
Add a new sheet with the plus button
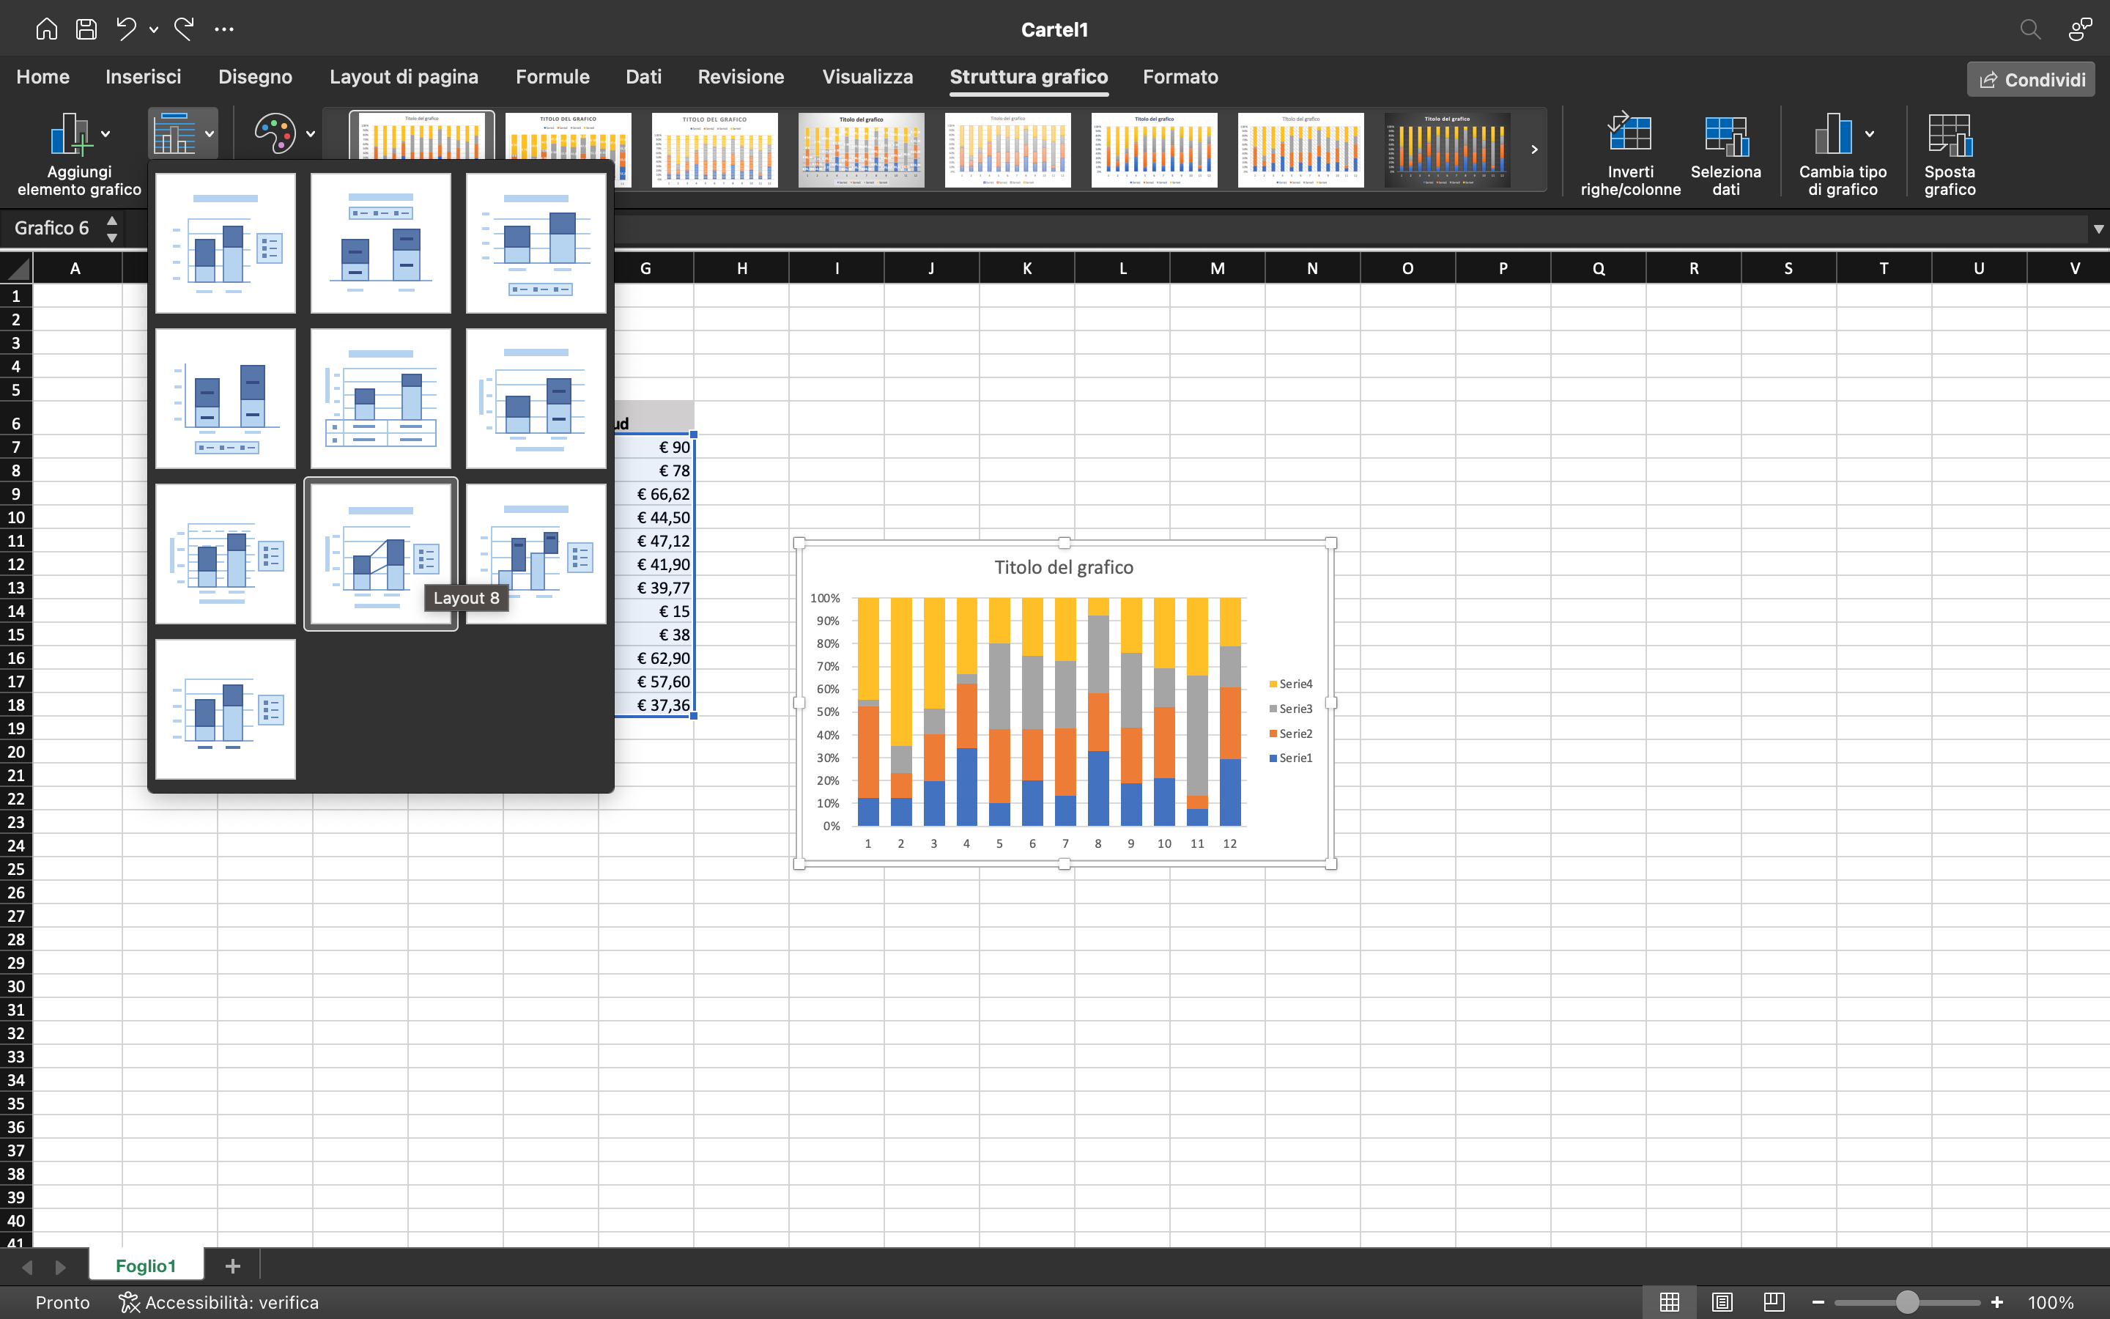tap(232, 1266)
